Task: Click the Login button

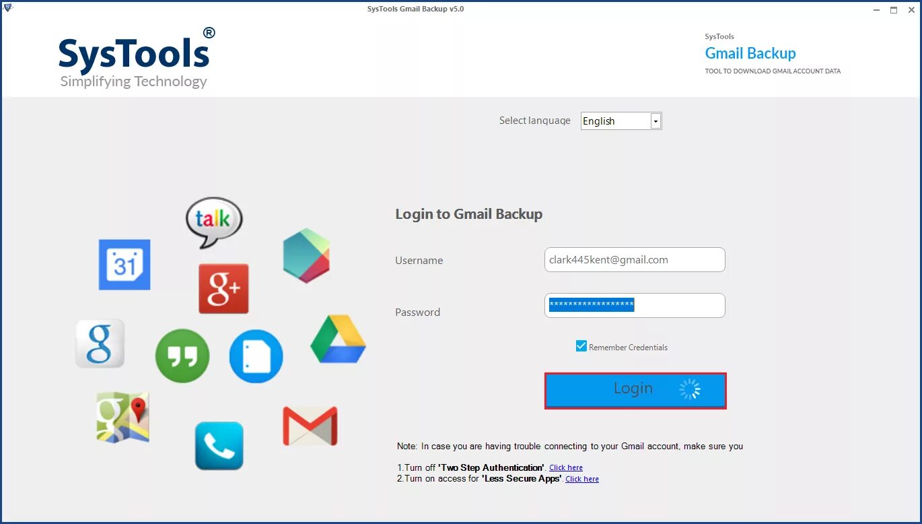Action: [635, 391]
